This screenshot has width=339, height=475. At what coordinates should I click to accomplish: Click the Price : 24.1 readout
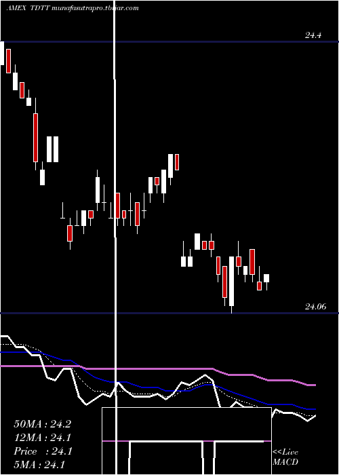(42, 451)
